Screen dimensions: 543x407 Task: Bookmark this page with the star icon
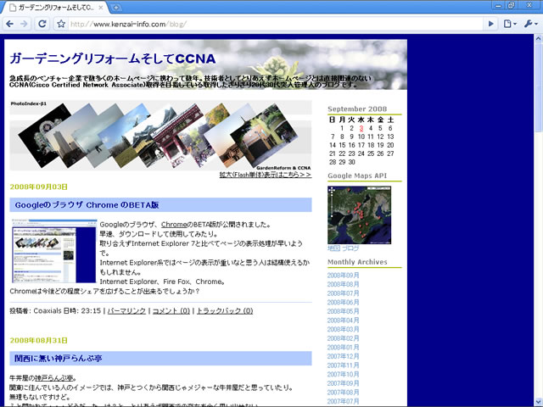pos(61,24)
